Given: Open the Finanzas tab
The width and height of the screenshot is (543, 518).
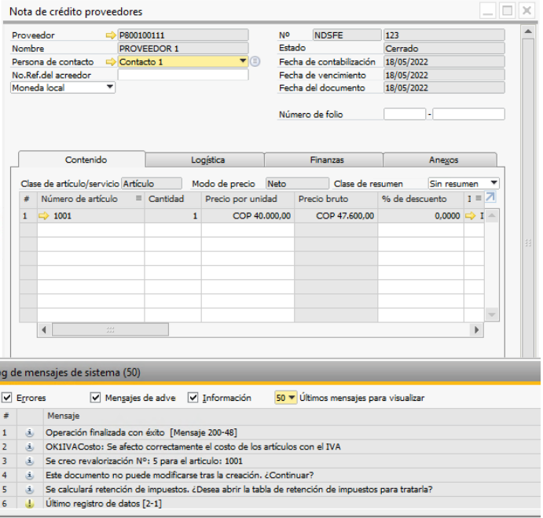Looking at the screenshot, I should click(326, 160).
